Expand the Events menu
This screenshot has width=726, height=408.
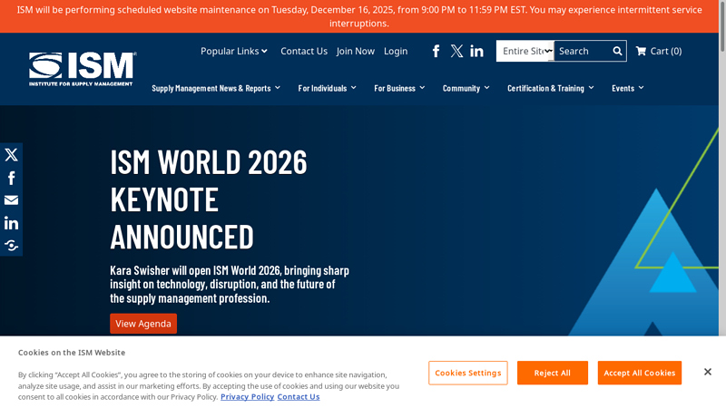click(x=627, y=88)
